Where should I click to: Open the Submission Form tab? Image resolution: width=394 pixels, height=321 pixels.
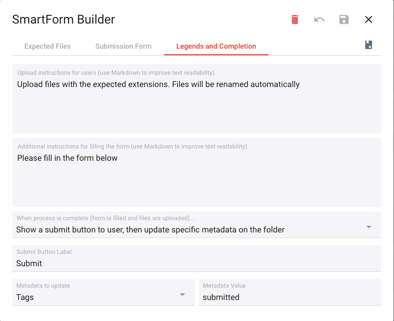(123, 47)
